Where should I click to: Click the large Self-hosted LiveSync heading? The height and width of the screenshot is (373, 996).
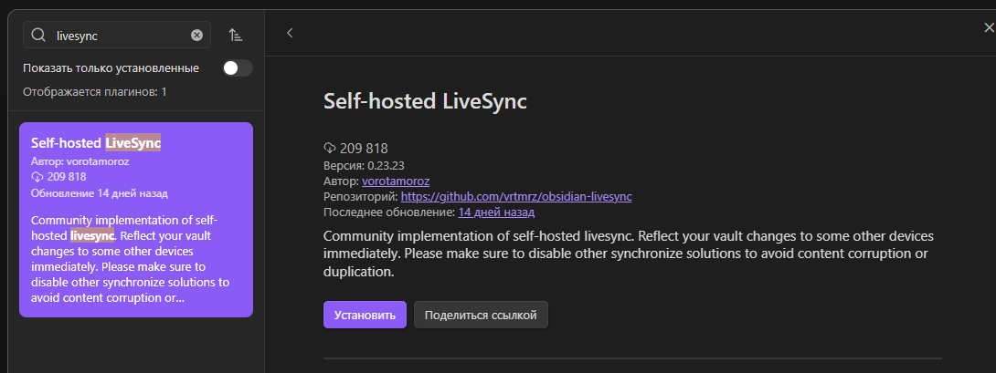tap(426, 101)
